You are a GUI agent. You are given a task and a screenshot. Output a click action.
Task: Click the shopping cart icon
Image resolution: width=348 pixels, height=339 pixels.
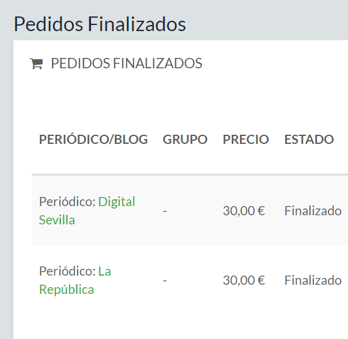click(37, 63)
